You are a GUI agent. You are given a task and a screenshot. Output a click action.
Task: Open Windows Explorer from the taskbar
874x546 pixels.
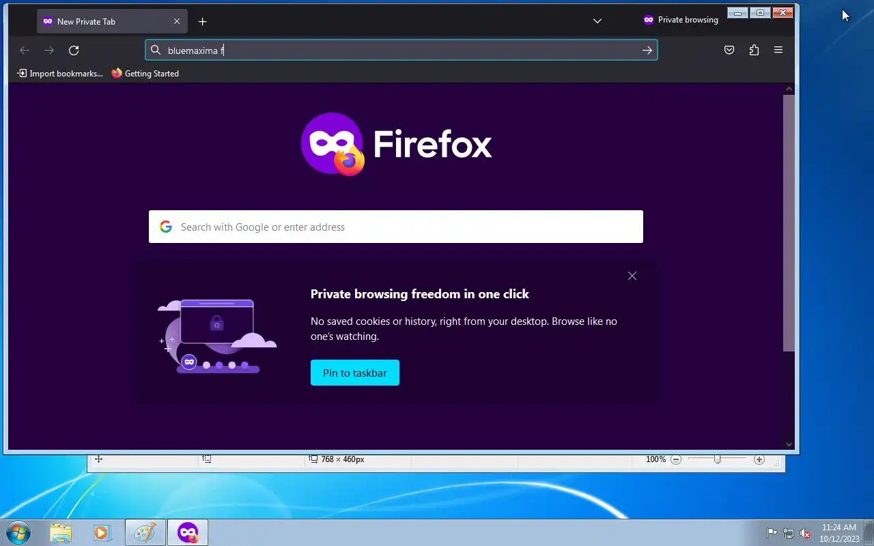pos(61,532)
